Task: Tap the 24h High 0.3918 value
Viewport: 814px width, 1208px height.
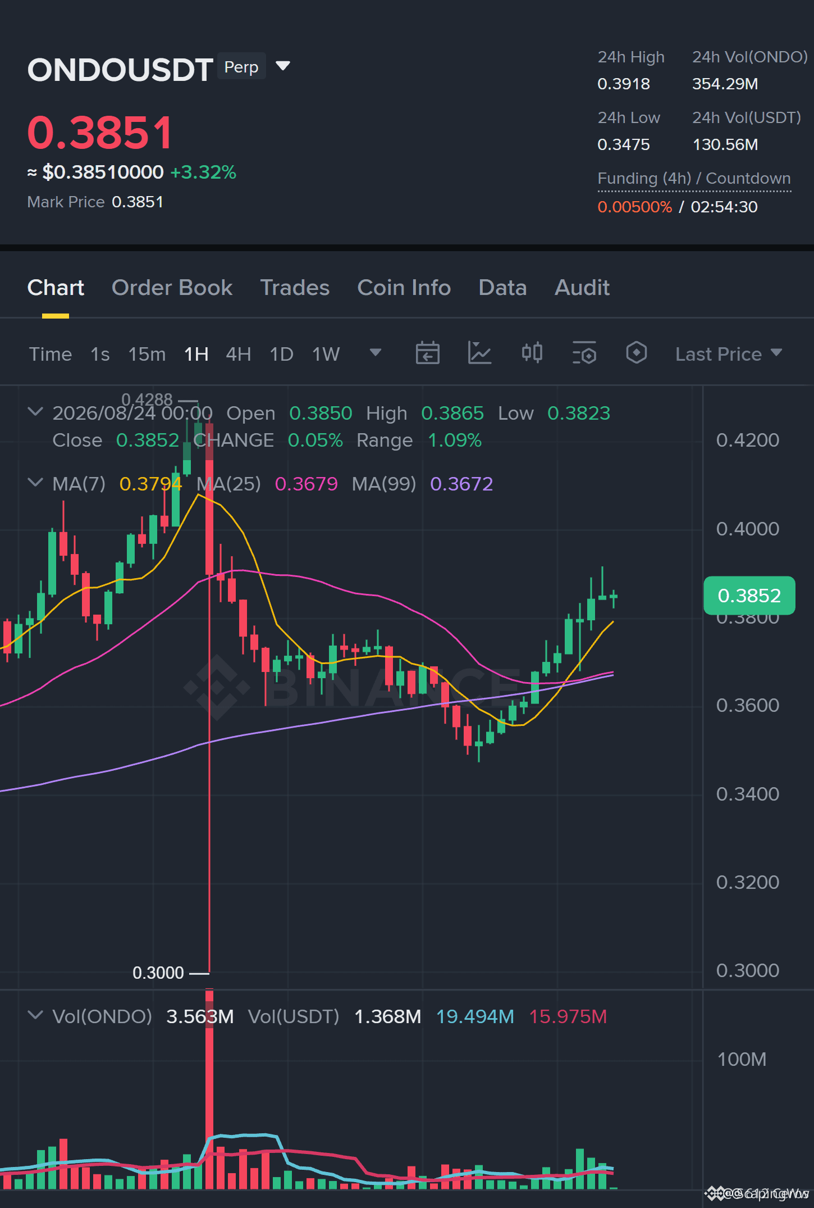Action: [x=624, y=84]
